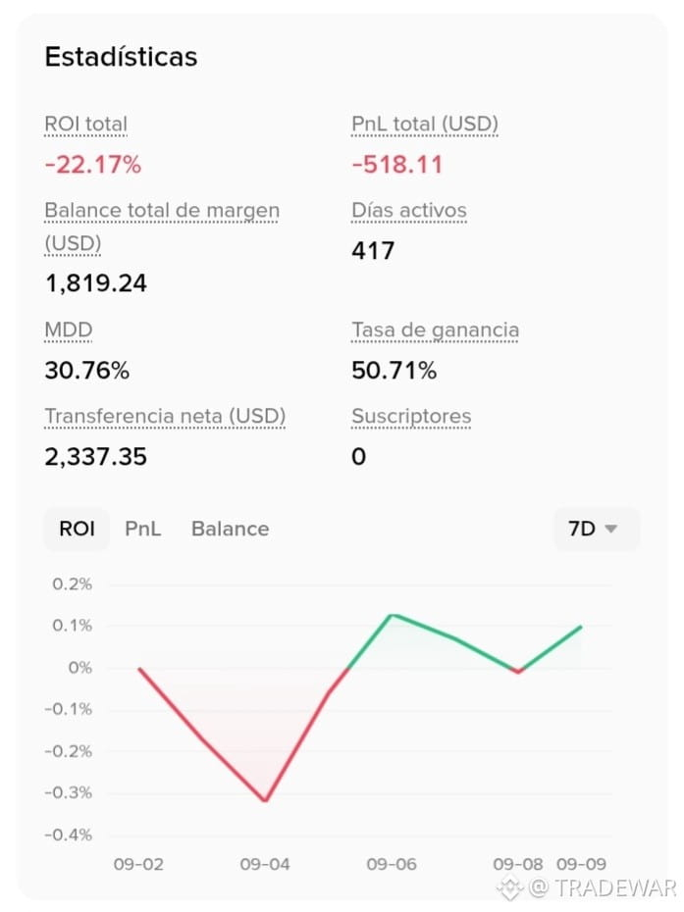This screenshot has width=684, height=912.
Task: Click the -22.17% ROI value
Action: click(93, 165)
